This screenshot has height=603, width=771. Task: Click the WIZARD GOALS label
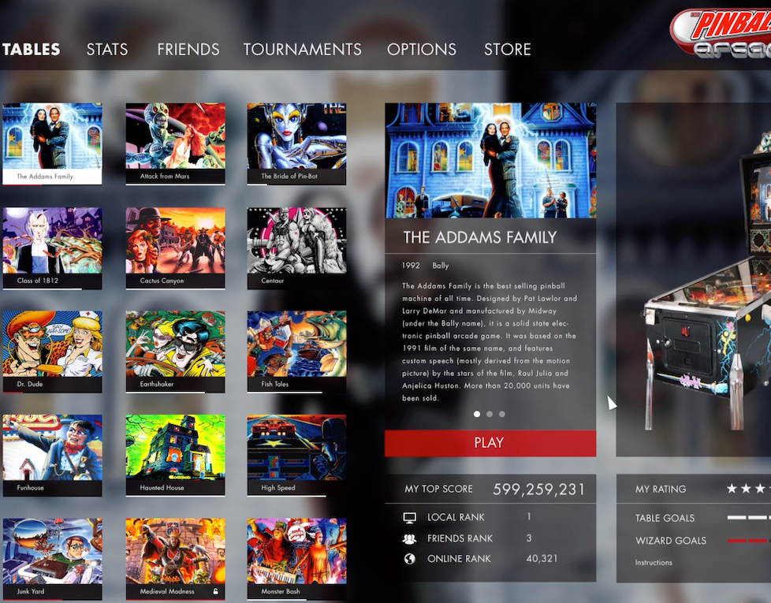671,541
